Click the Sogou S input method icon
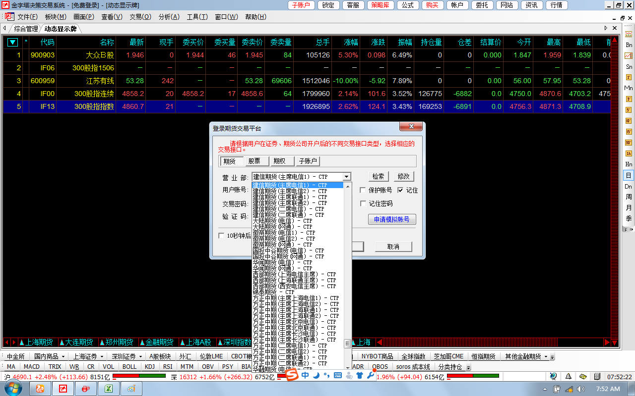This screenshot has width=635, height=396. tap(292, 375)
